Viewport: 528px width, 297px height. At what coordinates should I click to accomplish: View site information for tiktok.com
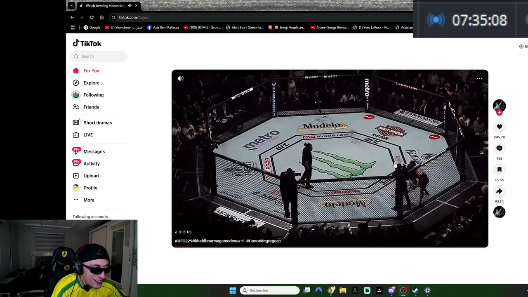[x=113, y=17]
